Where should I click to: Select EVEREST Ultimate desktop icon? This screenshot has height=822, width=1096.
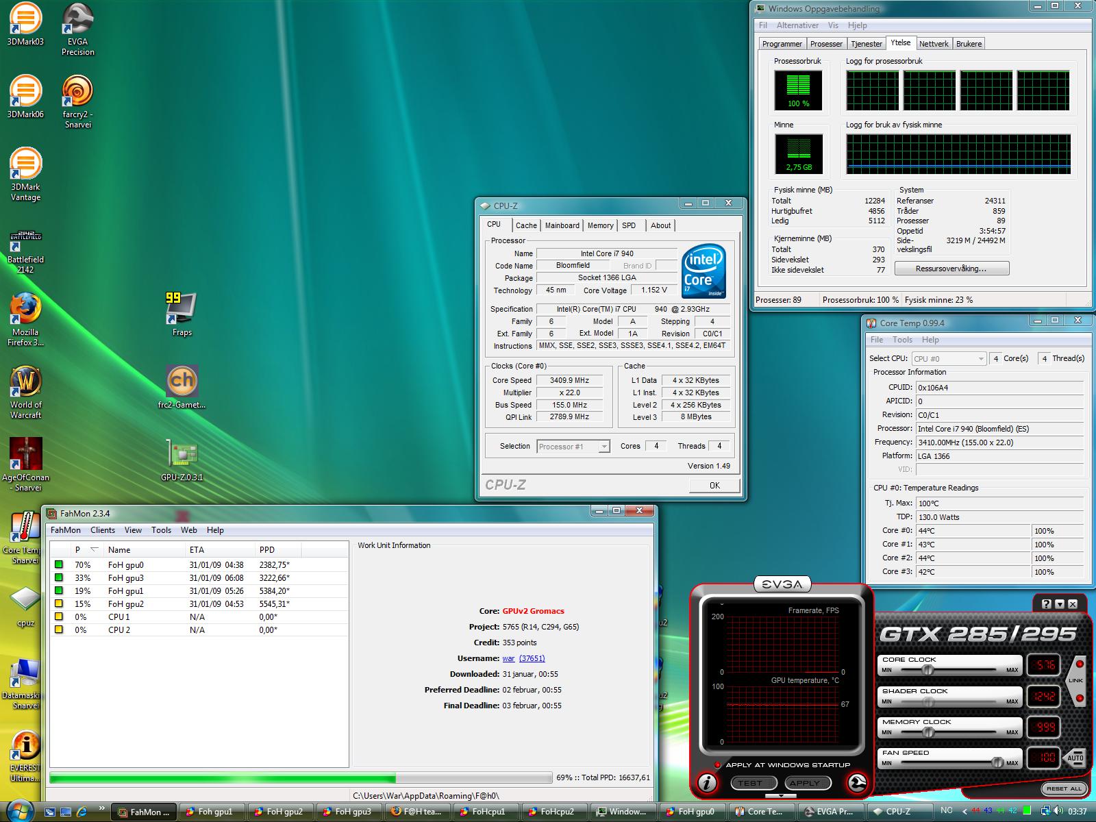[x=25, y=757]
